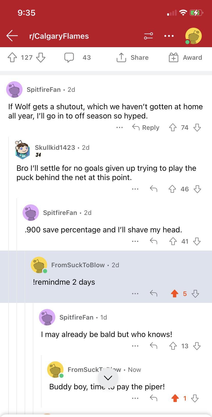Upvote the post with 127 points
Viewport: 212px width, 417px height.
pos(12,57)
